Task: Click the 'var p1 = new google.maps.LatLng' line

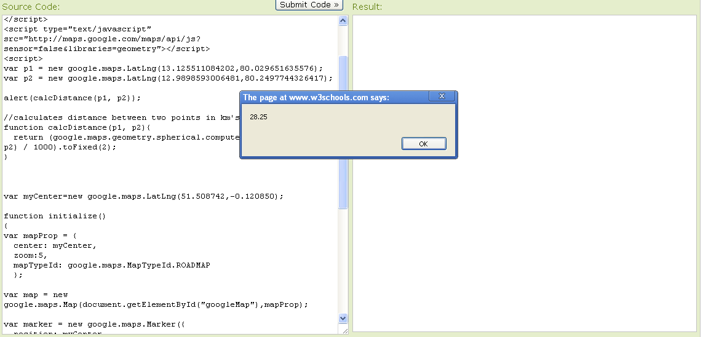Action: point(163,68)
